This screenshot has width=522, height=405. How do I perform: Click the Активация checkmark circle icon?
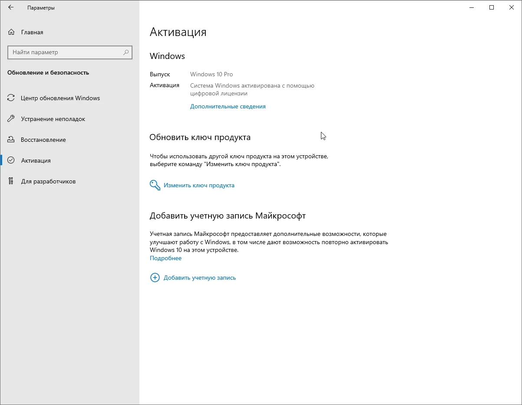tap(11, 160)
